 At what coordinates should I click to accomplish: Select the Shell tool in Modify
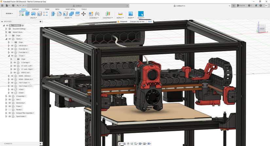pos(65,14)
